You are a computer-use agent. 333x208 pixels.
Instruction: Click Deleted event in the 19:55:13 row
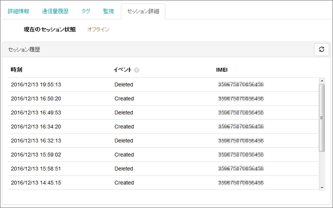click(124, 85)
